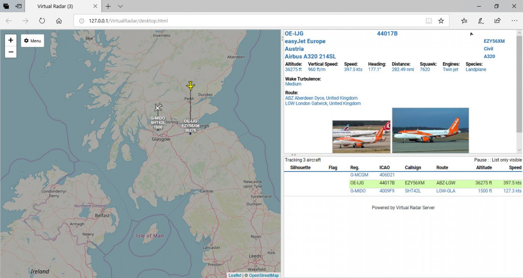
Task: Close the Virtual Radar (3) tab
Action: (95, 6)
